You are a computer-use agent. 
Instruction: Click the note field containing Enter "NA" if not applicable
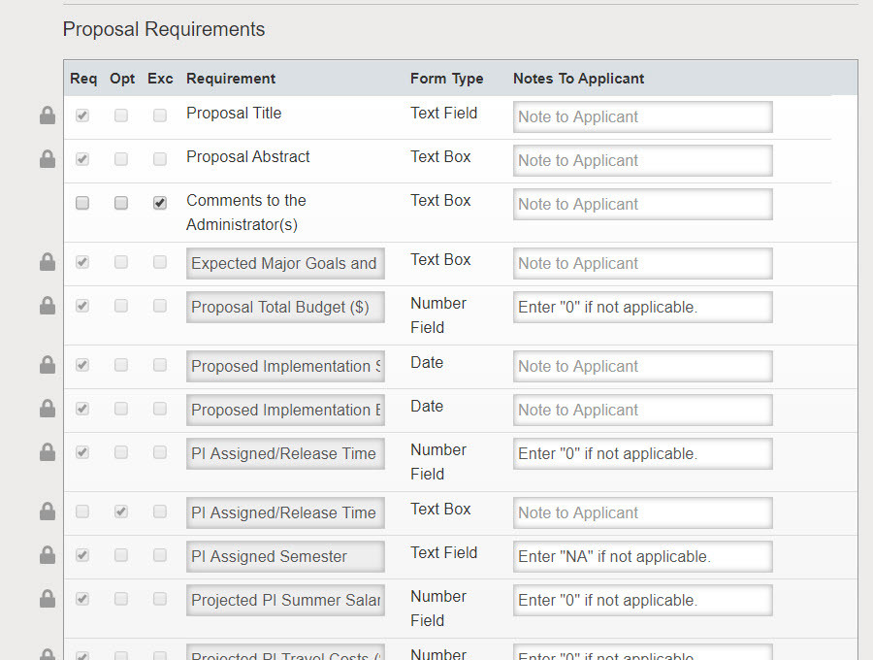pyautogui.click(x=643, y=556)
